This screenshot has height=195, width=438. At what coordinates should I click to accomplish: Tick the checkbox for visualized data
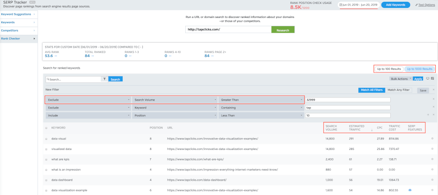46,149
